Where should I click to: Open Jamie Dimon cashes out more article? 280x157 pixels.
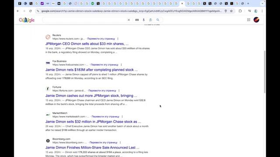[91, 96]
